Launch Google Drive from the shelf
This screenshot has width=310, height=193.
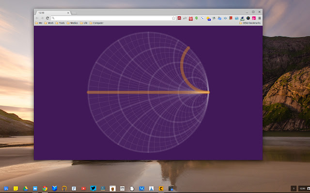click(x=25, y=189)
